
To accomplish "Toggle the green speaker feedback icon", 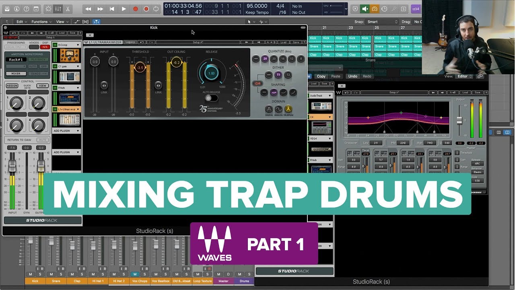I will click(365, 9).
